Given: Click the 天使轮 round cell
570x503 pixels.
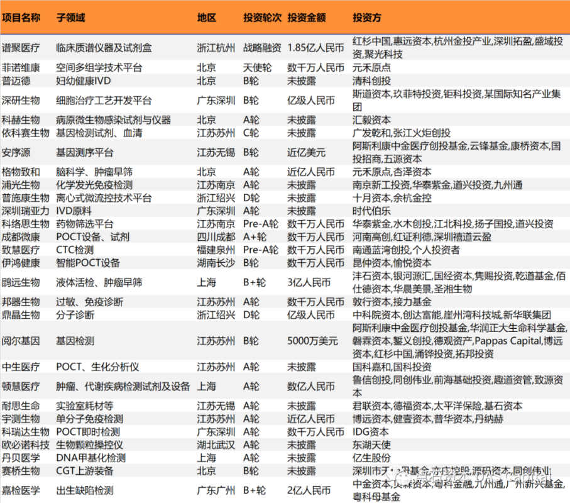Looking at the screenshot, I should [x=258, y=68].
